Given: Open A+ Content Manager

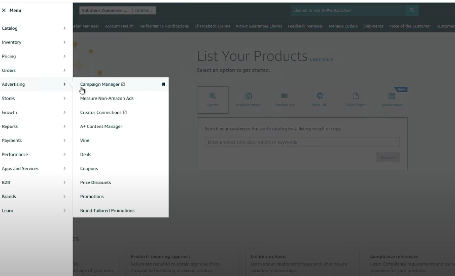Looking at the screenshot, I should [101, 126].
